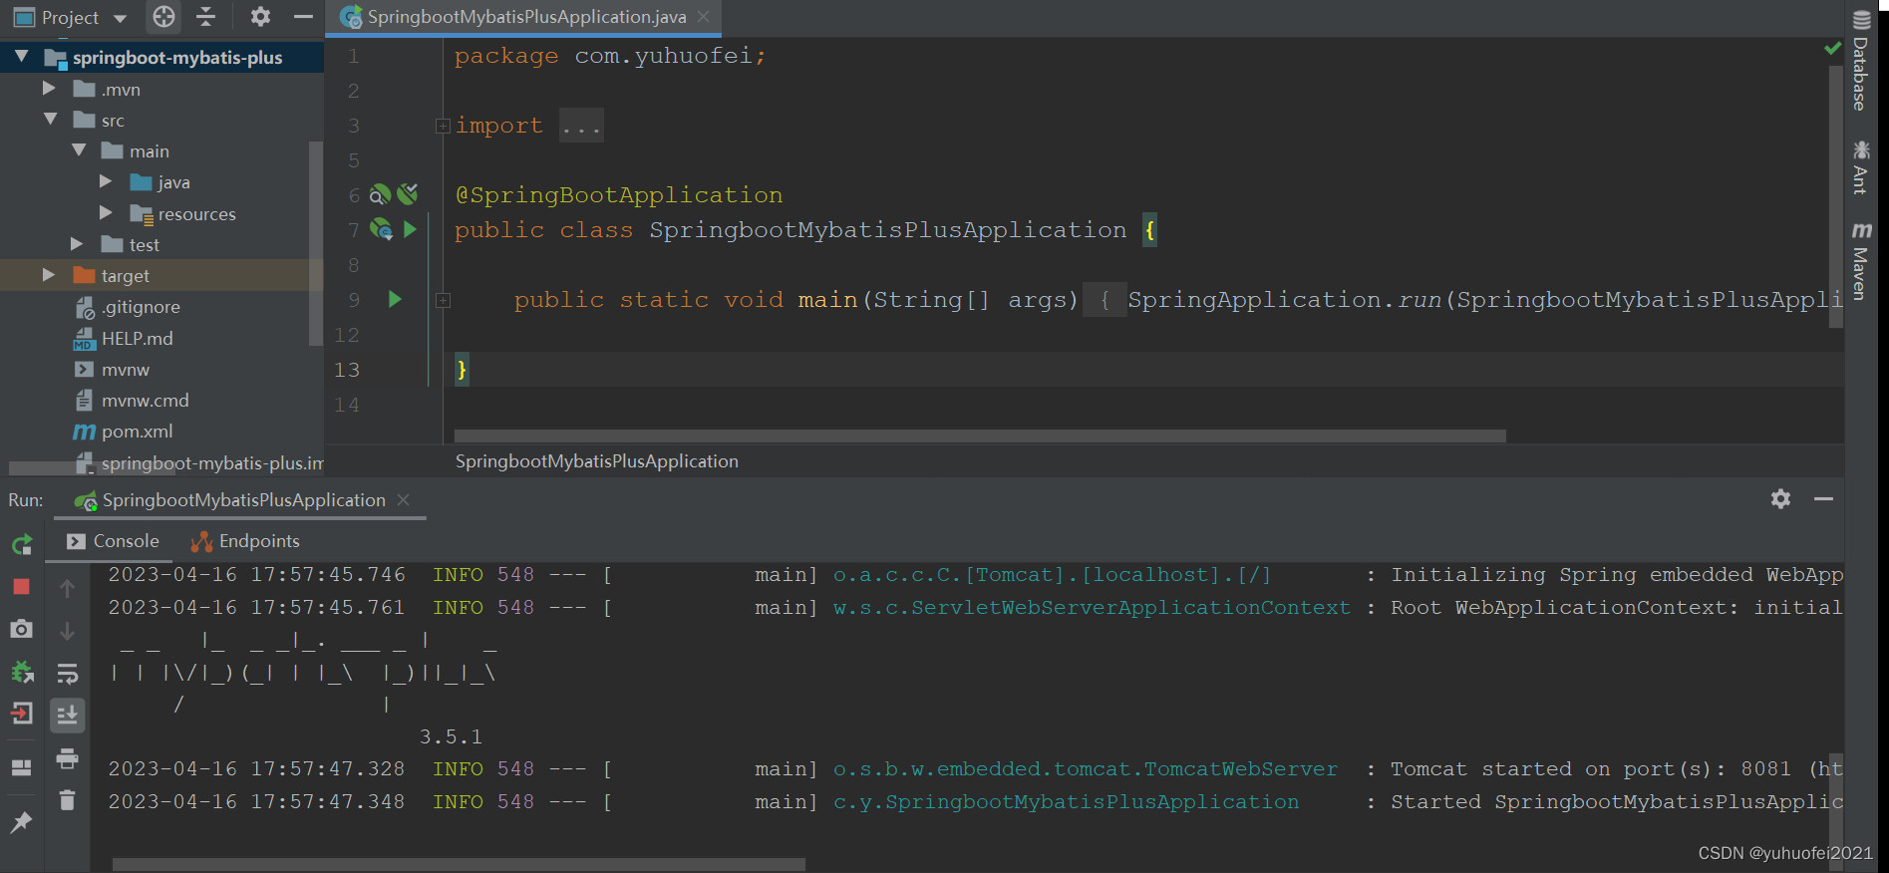This screenshot has height=873, width=1889.
Task: Rerun the application
Action: point(22,544)
